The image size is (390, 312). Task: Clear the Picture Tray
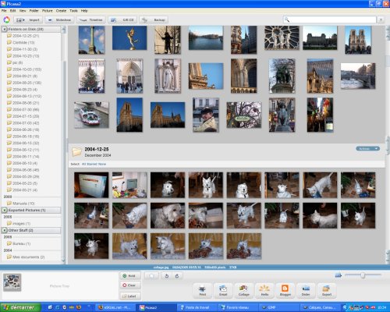(130, 285)
